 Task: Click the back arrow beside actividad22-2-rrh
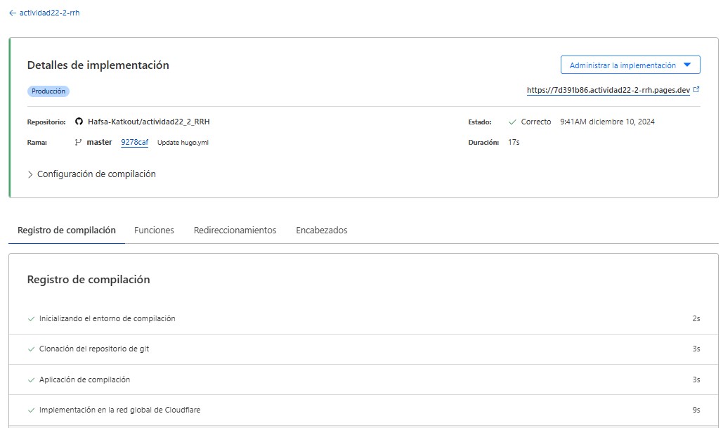click(x=12, y=13)
